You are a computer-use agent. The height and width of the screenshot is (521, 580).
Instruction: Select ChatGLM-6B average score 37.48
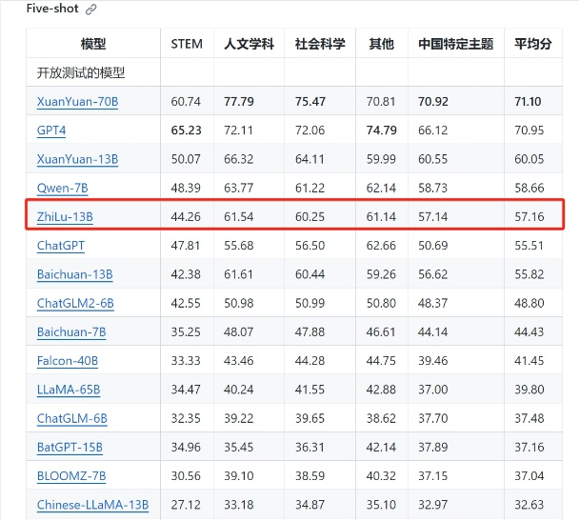coord(530,418)
